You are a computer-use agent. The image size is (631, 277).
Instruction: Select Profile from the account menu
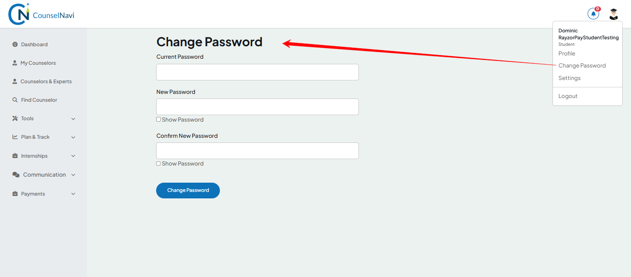(567, 53)
